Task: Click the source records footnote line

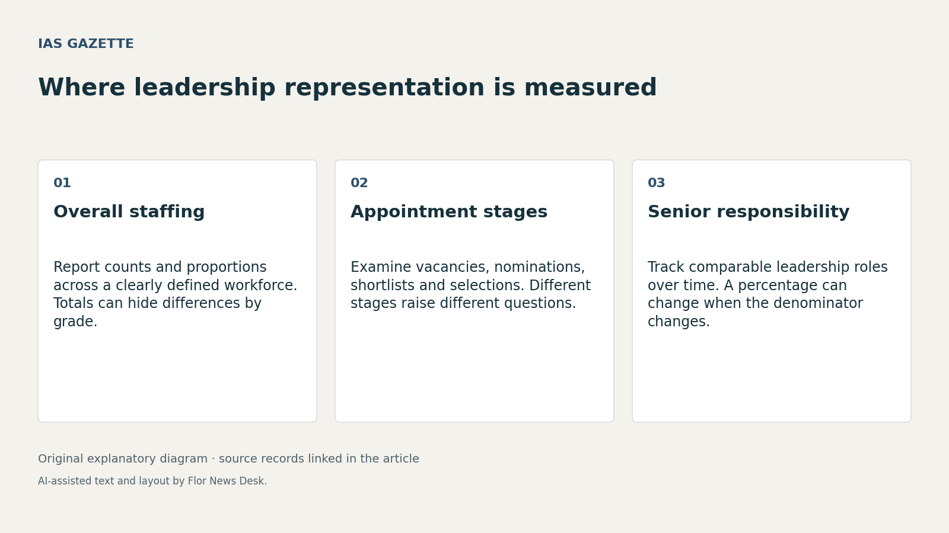Action: click(x=228, y=459)
